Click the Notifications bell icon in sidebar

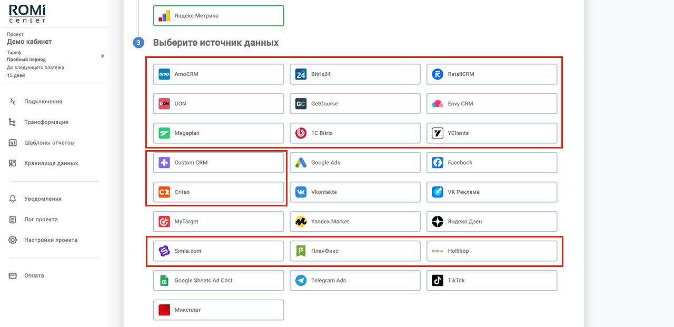[x=13, y=199]
